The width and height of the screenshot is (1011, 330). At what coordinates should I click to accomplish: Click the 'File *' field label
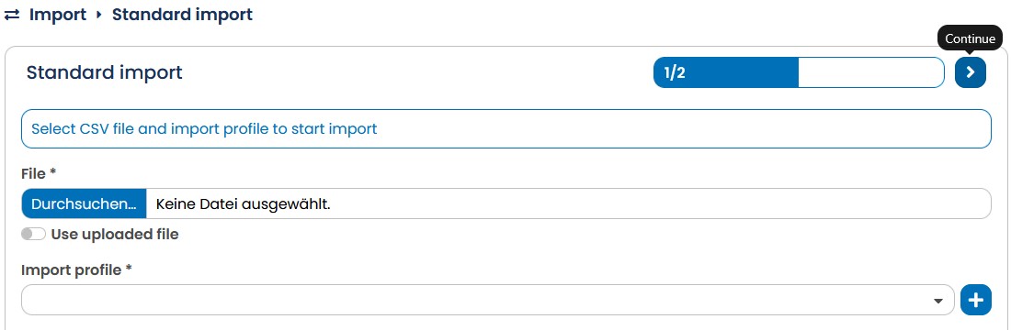[39, 173]
